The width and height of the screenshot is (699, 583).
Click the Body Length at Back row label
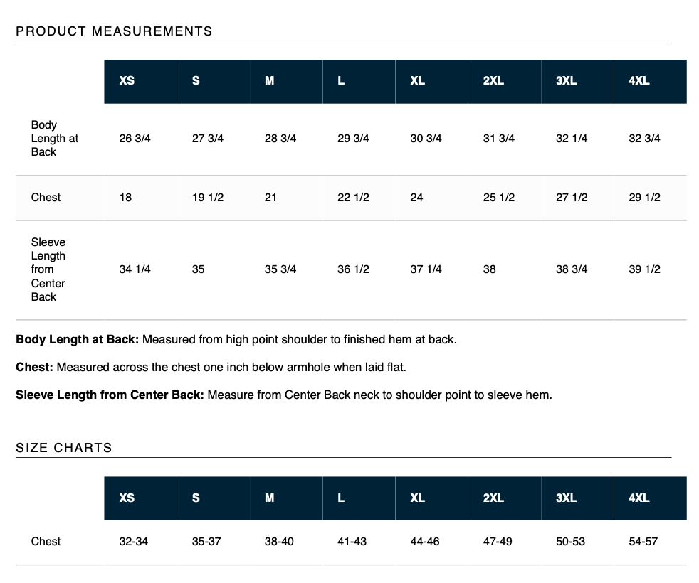tap(55, 139)
